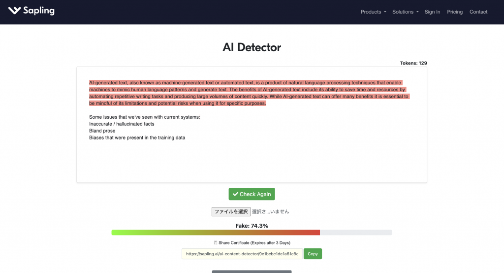Copy the certificate link with Copy button
504x273 pixels.
point(313,254)
